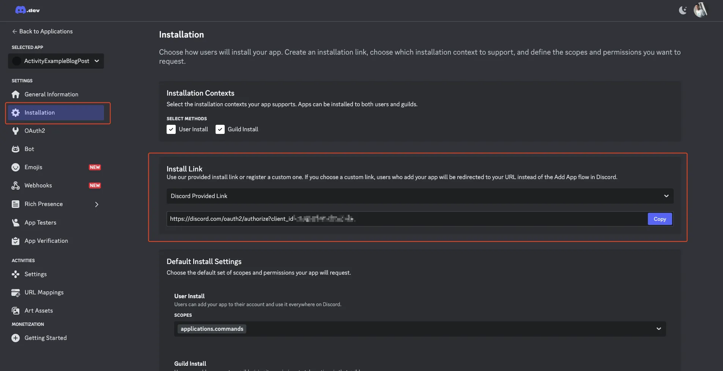Go to General Information settings
The height and width of the screenshot is (371, 723).
point(51,94)
